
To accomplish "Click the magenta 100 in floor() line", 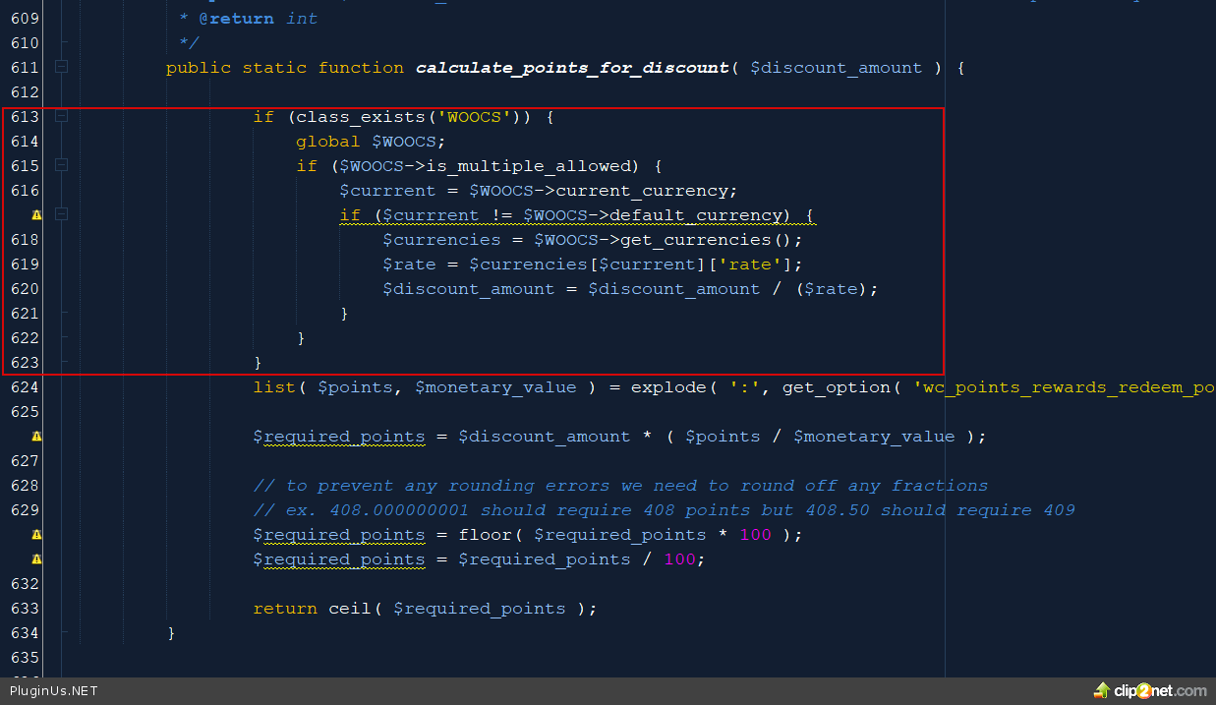I will (x=755, y=534).
